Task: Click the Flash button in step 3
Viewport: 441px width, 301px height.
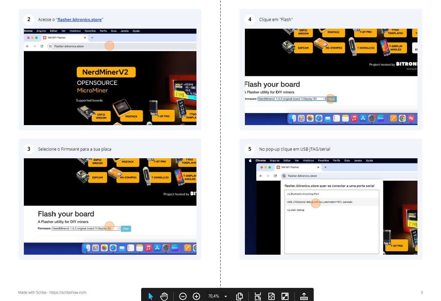Action: point(126,229)
